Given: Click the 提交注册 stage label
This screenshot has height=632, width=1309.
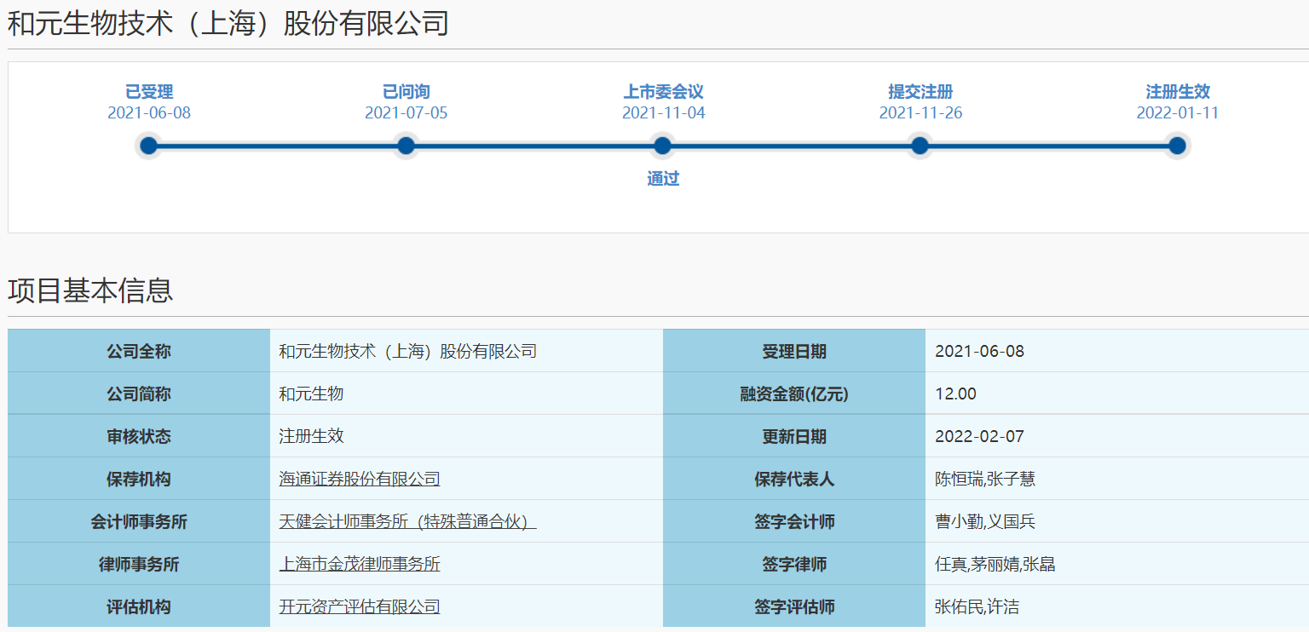Looking at the screenshot, I should (920, 92).
